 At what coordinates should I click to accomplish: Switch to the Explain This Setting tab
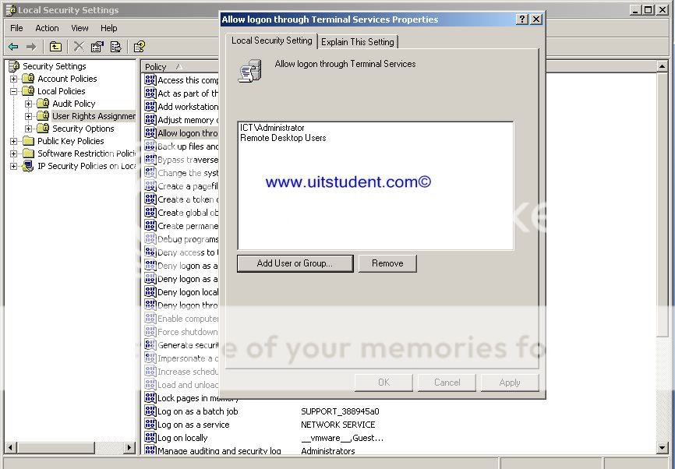358,42
